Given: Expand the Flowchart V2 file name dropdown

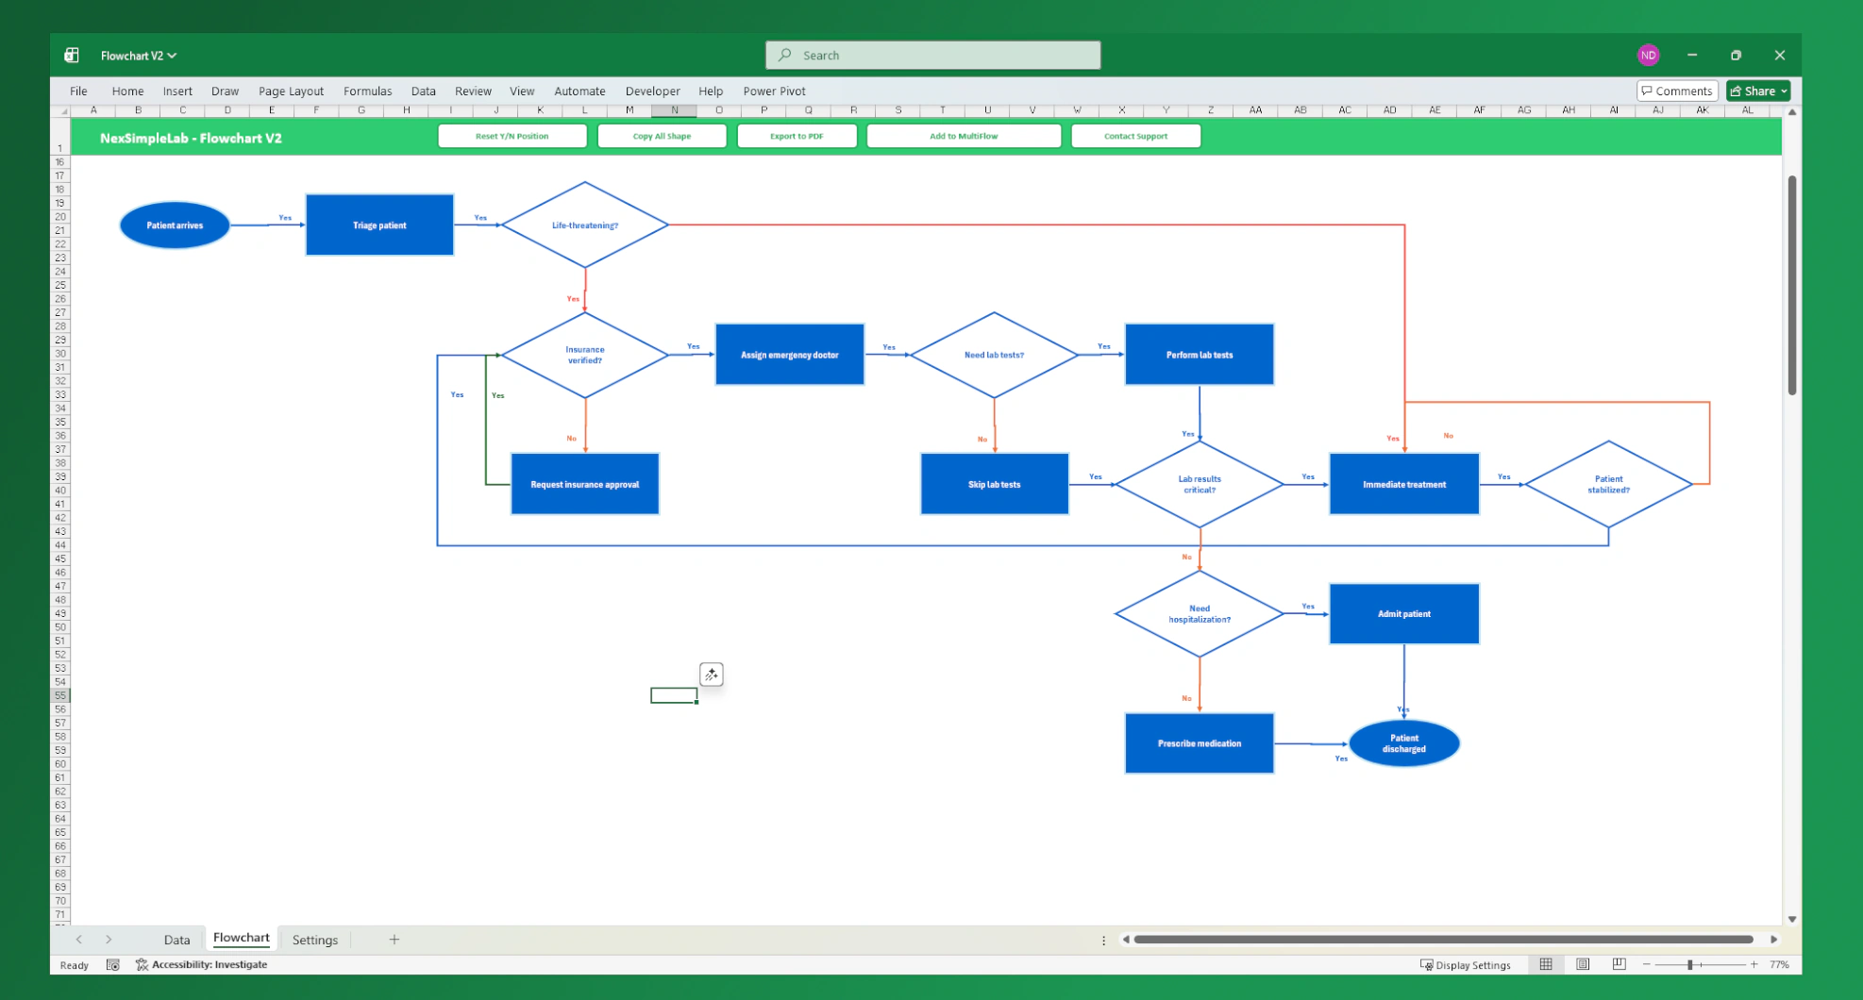Looking at the screenshot, I should (173, 56).
